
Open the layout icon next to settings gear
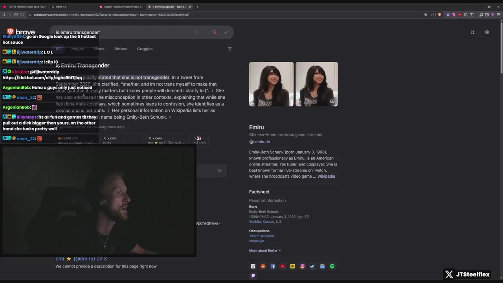(x=473, y=32)
